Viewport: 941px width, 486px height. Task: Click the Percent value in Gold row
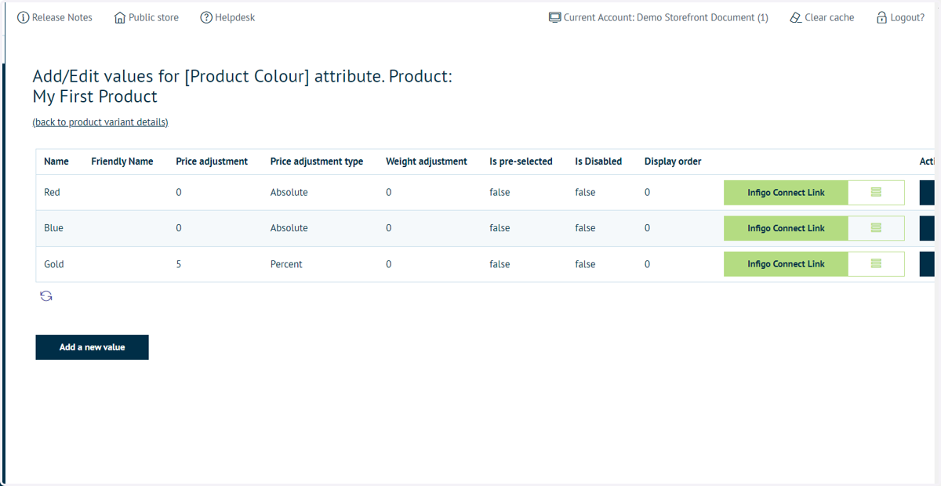pyautogui.click(x=286, y=264)
